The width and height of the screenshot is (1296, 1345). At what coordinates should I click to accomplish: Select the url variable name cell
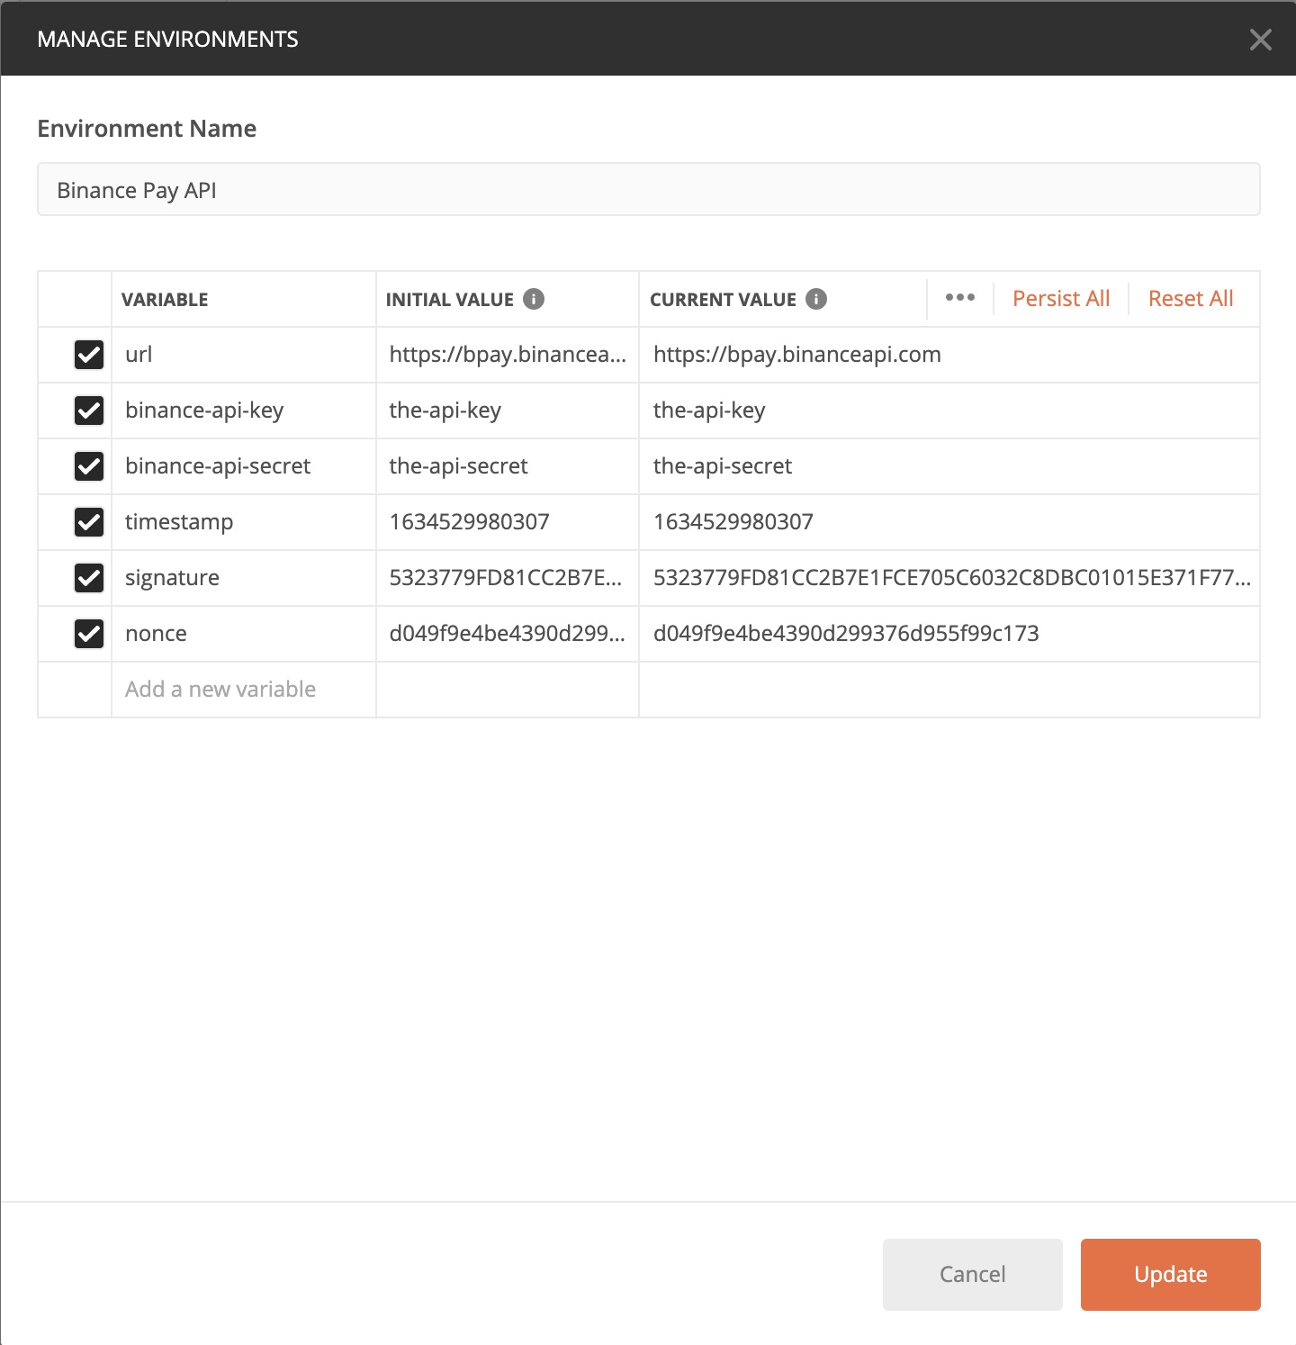point(243,355)
